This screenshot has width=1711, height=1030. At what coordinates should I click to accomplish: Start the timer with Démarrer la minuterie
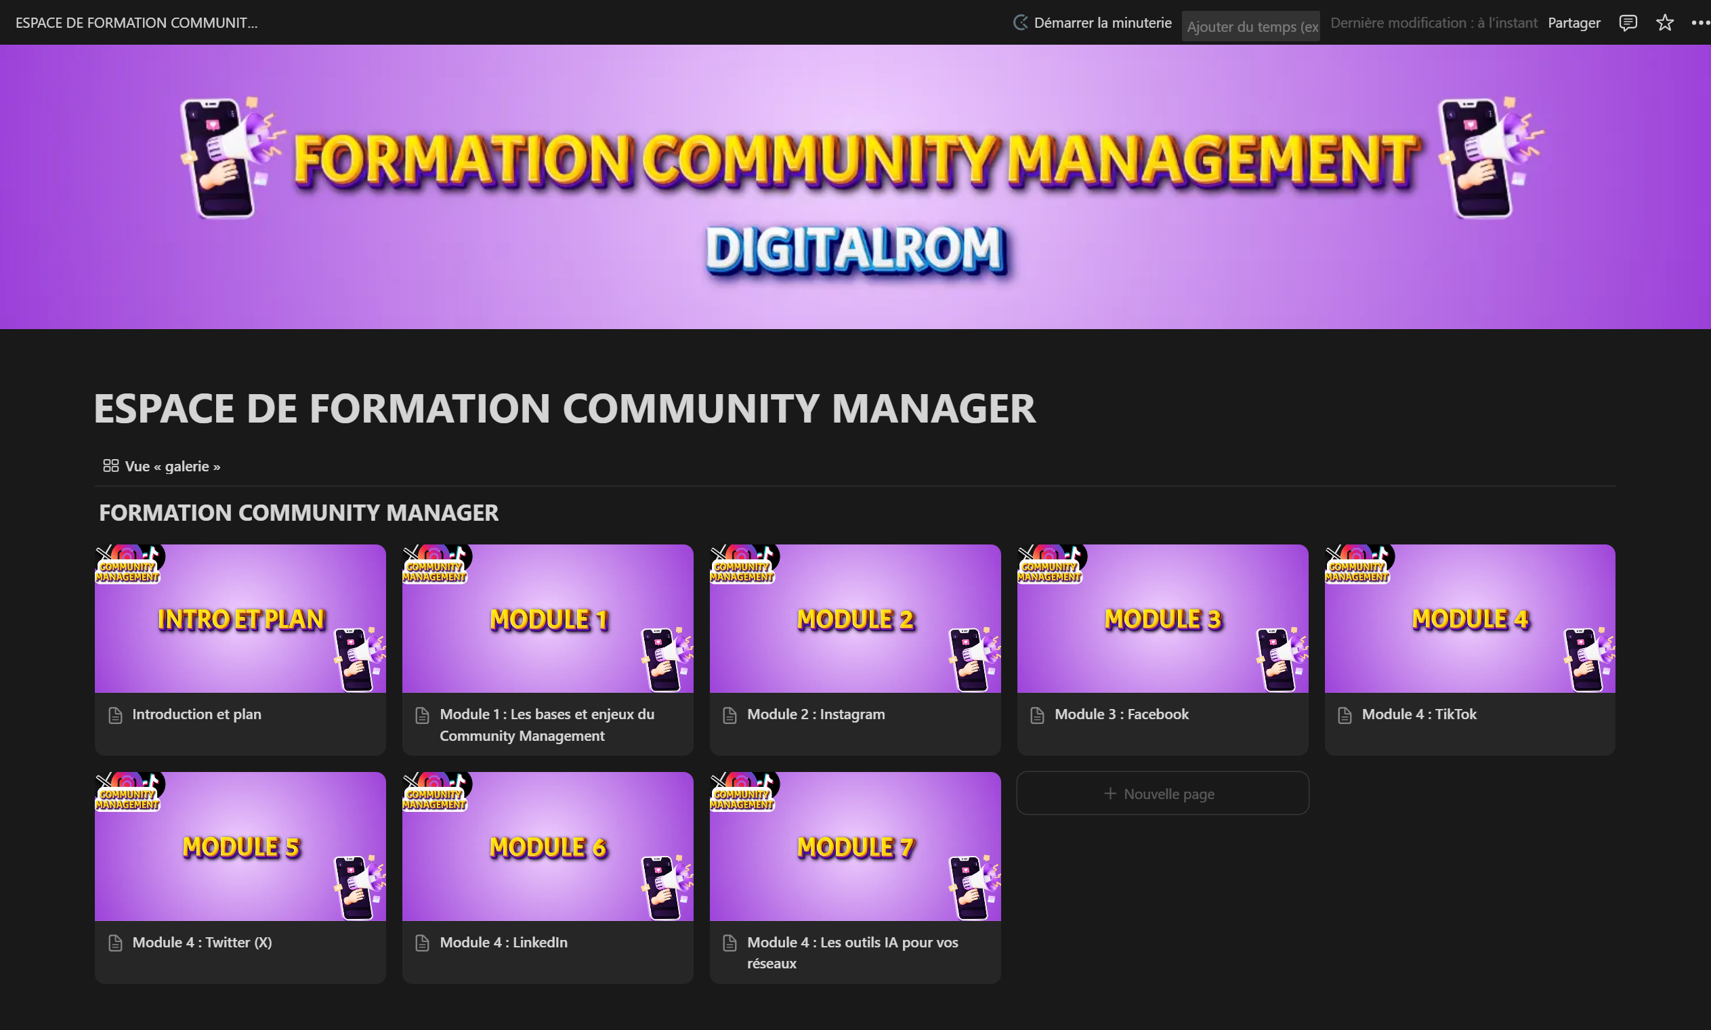coord(1093,23)
